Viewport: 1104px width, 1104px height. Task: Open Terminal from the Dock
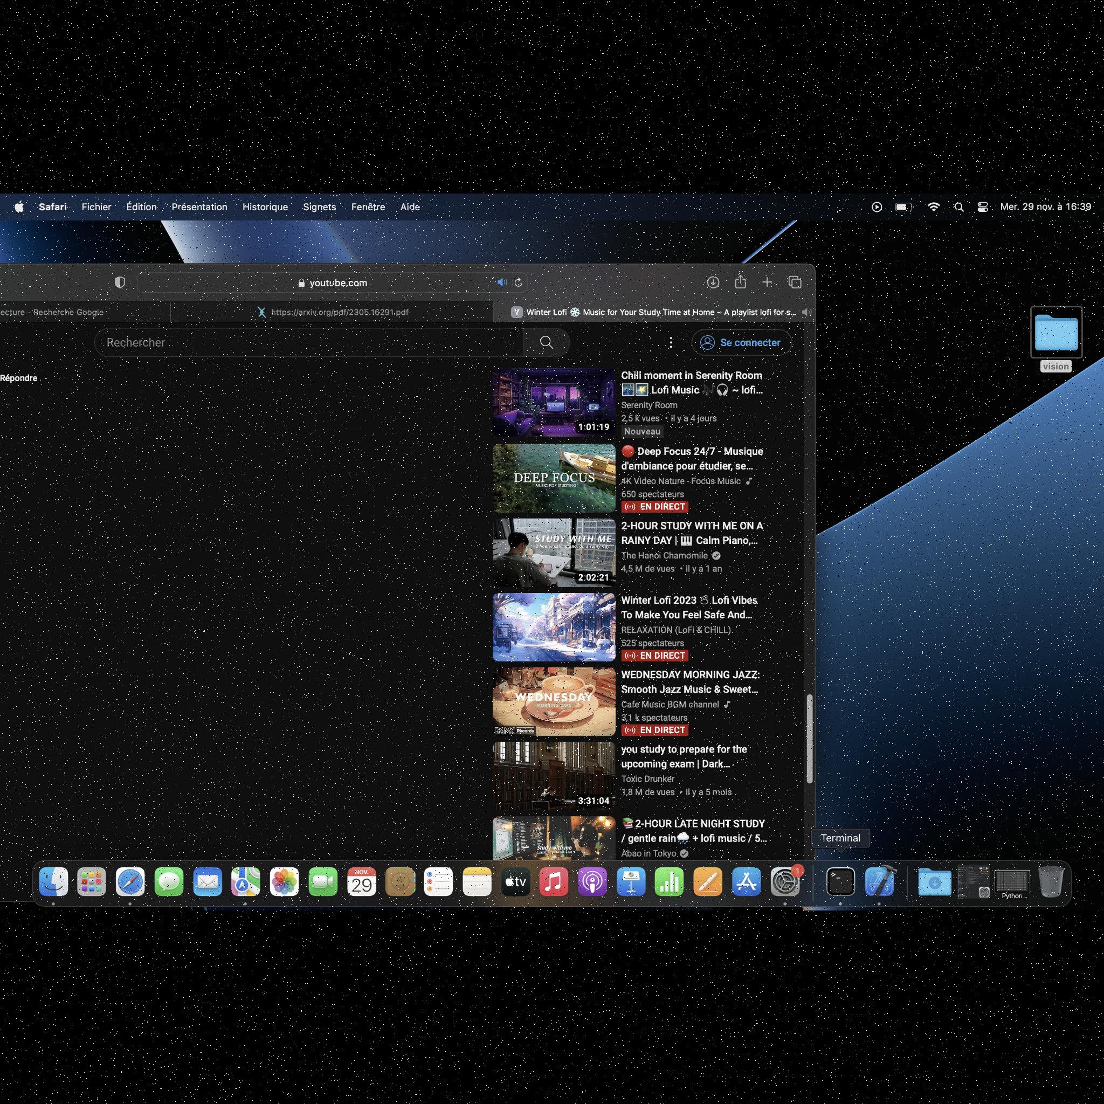(x=840, y=881)
